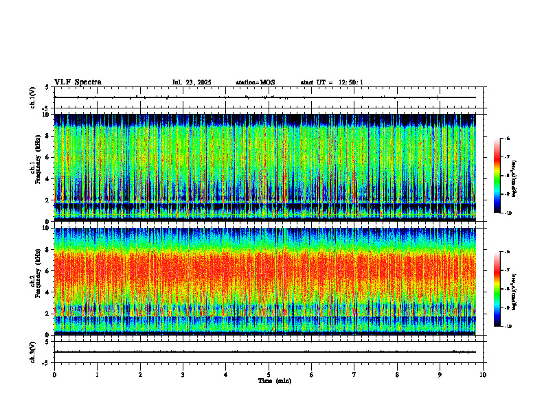Viewport: 544px width, 420px height.
Task: Click the "ch.1(V)" vertical axis label
Action: (x=33, y=97)
